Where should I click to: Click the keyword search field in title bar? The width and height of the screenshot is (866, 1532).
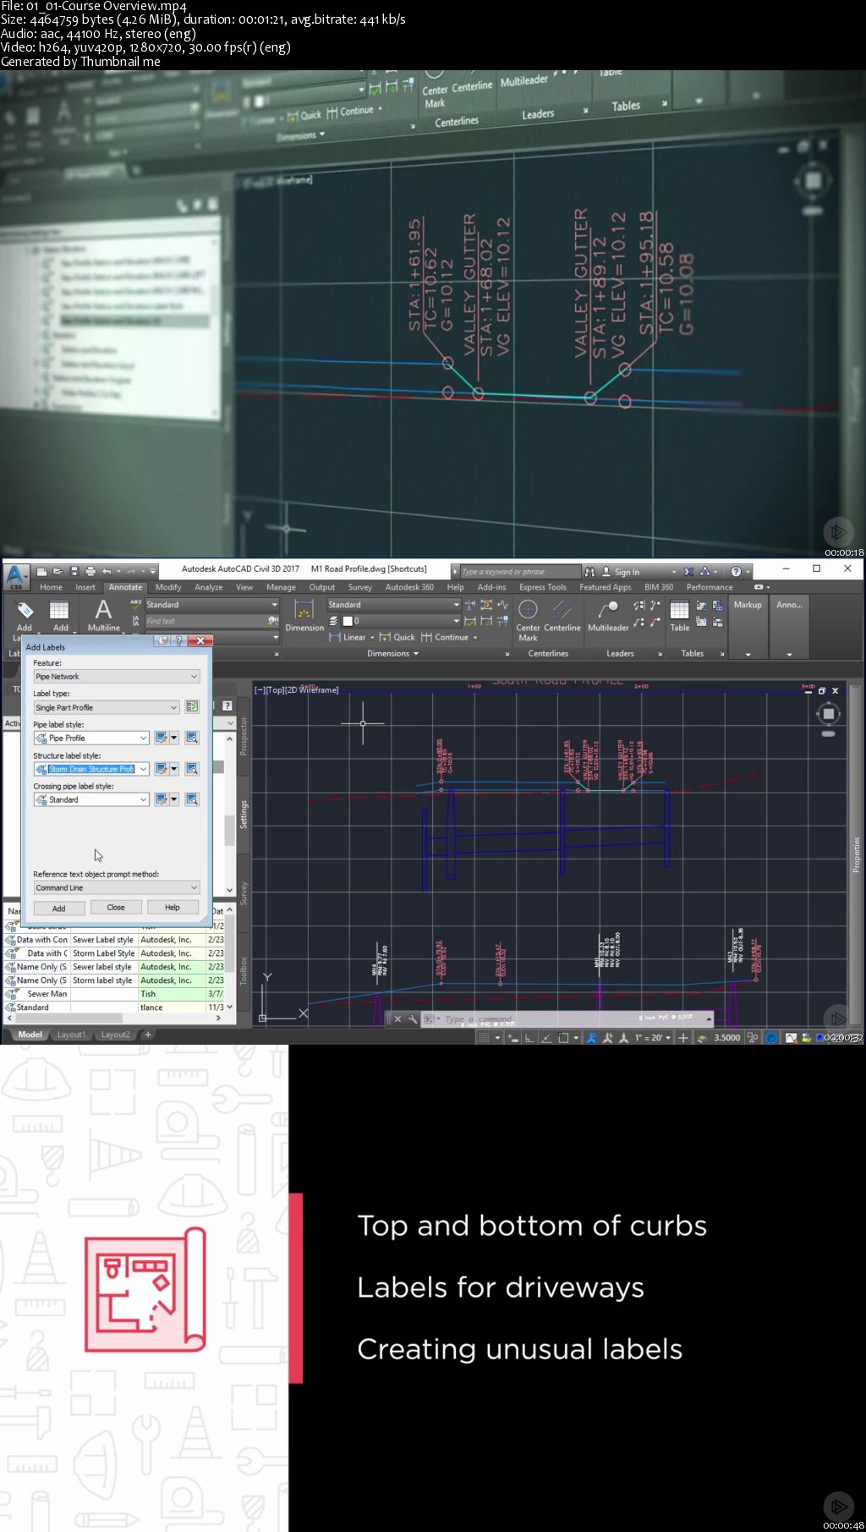tap(520, 572)
